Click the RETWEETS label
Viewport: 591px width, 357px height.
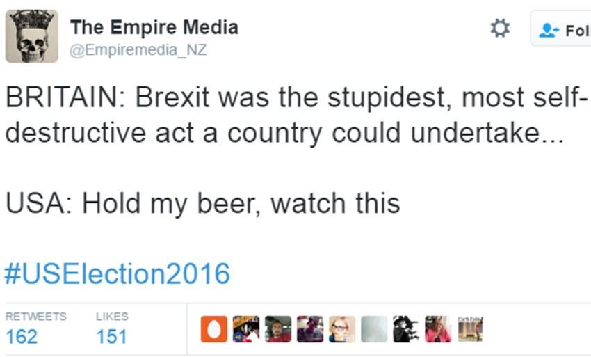pos(36,316)
